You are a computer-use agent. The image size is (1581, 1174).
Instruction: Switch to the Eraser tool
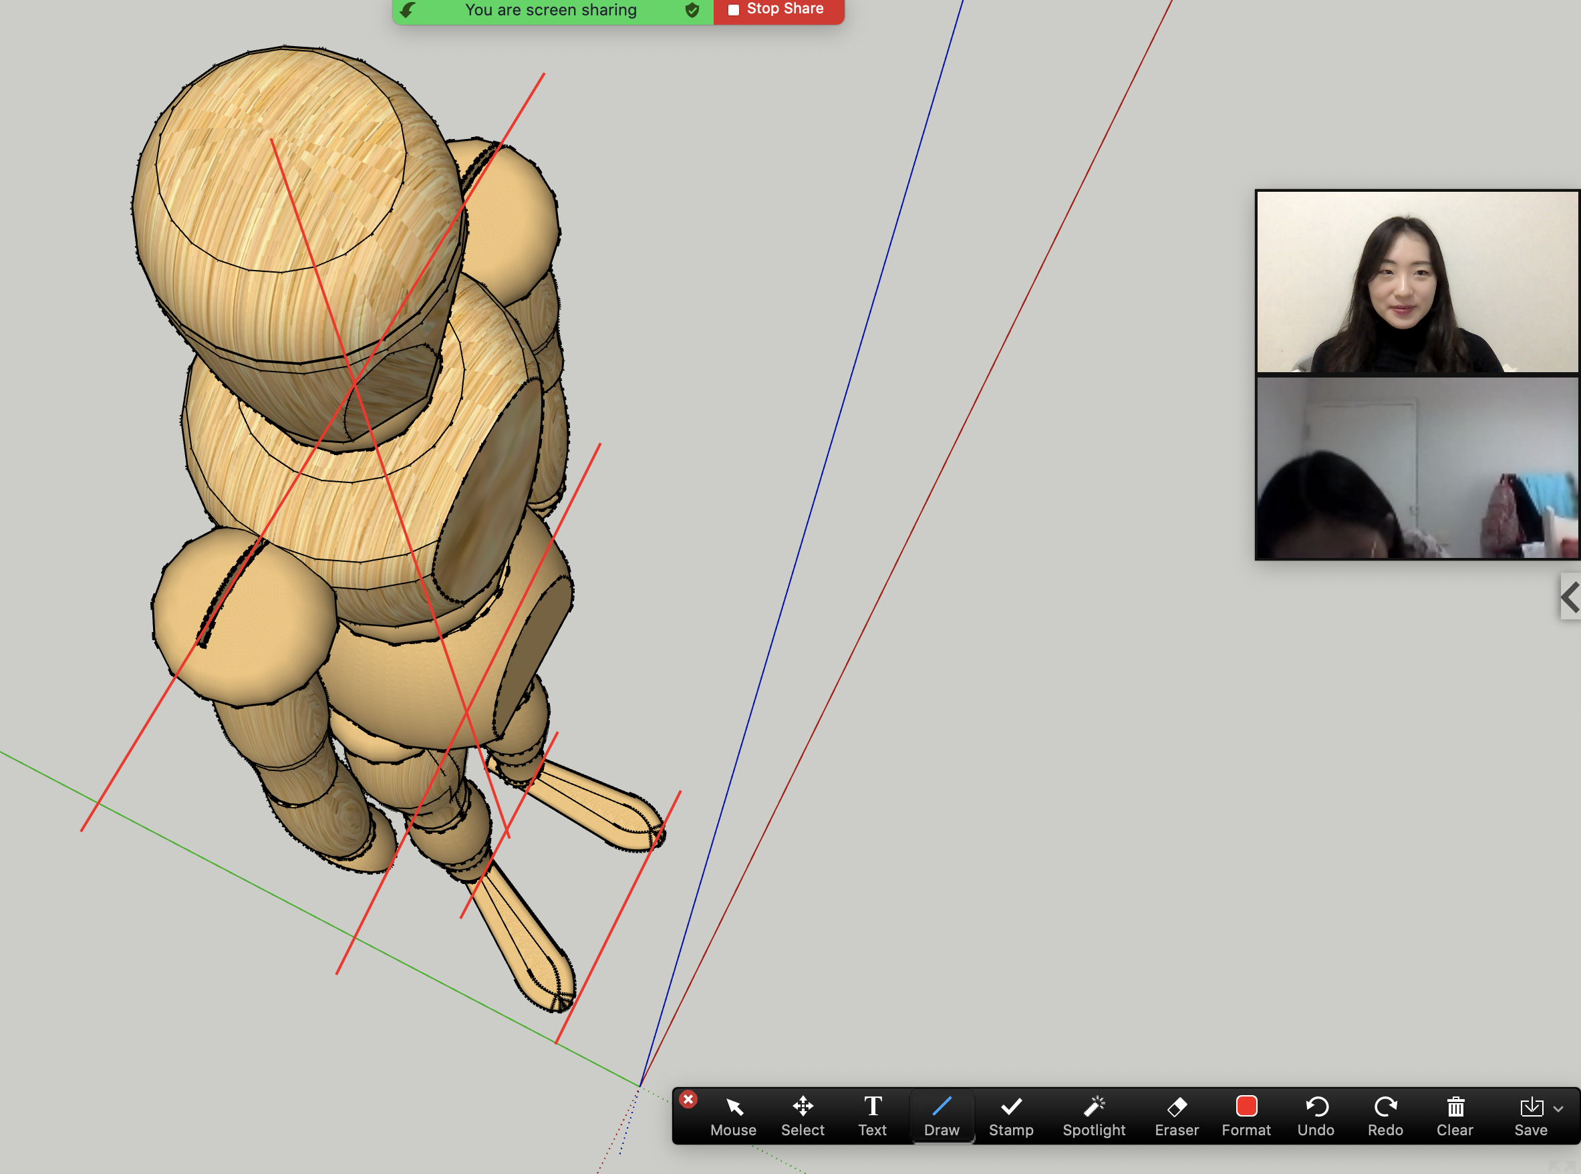1176,1116
